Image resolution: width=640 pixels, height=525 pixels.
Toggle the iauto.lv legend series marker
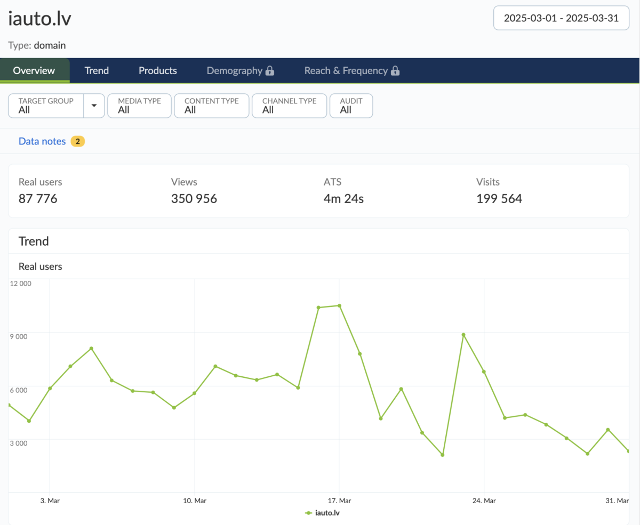pos(309,513)
